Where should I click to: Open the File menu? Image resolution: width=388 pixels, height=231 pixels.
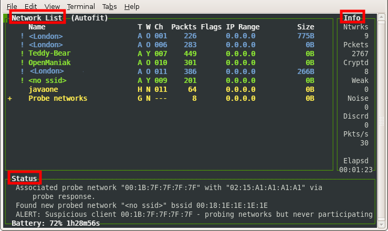(x=12, y=6)
